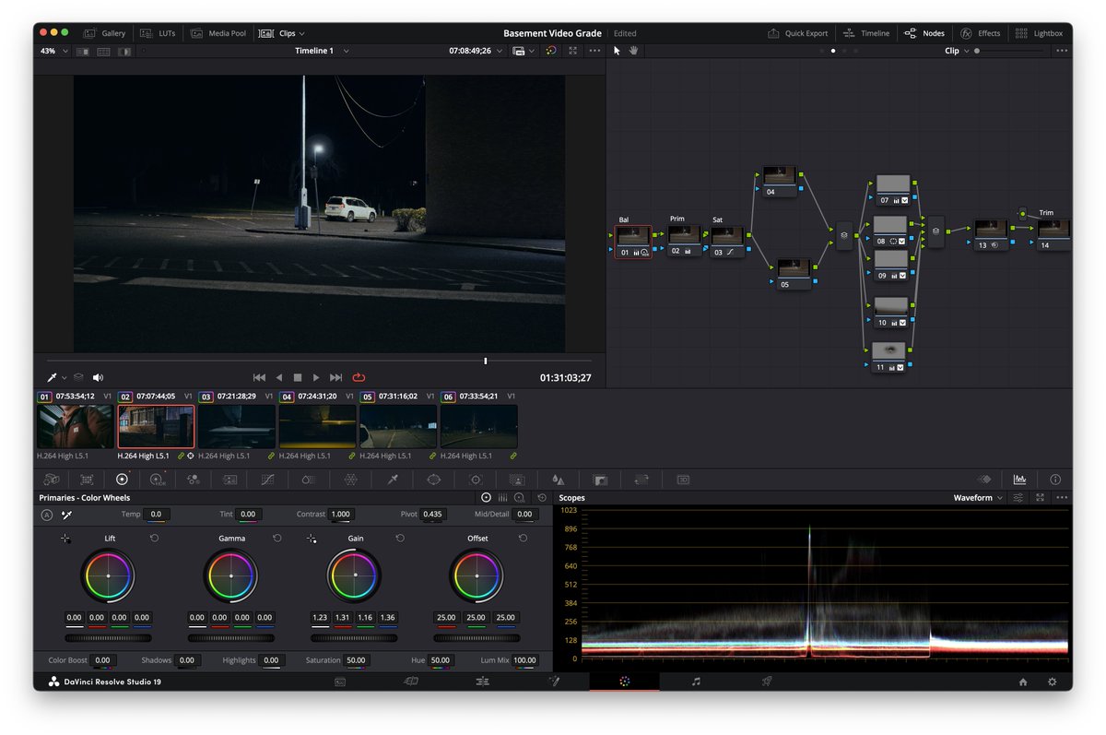Adjust the Lift master wheel slider
This screenshot has height=735, width=1106.
tap(108, 637)
